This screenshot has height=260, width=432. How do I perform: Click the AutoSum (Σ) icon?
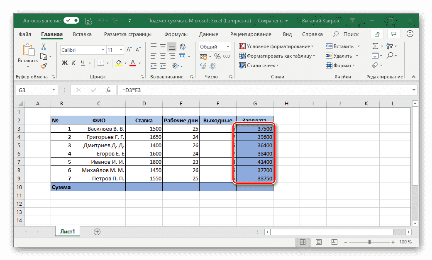pos(375,46)
